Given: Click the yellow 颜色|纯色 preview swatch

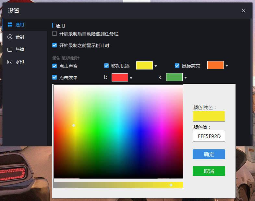Looking at the screenshot, I should pyautogui.click(x=209, y=116).
